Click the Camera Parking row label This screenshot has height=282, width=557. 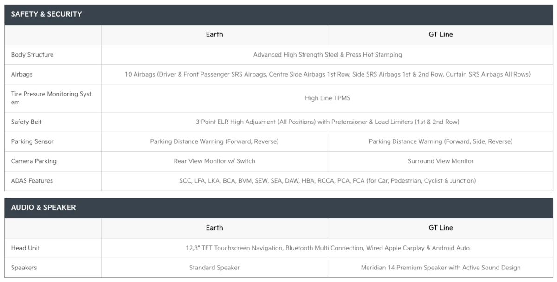33,161
